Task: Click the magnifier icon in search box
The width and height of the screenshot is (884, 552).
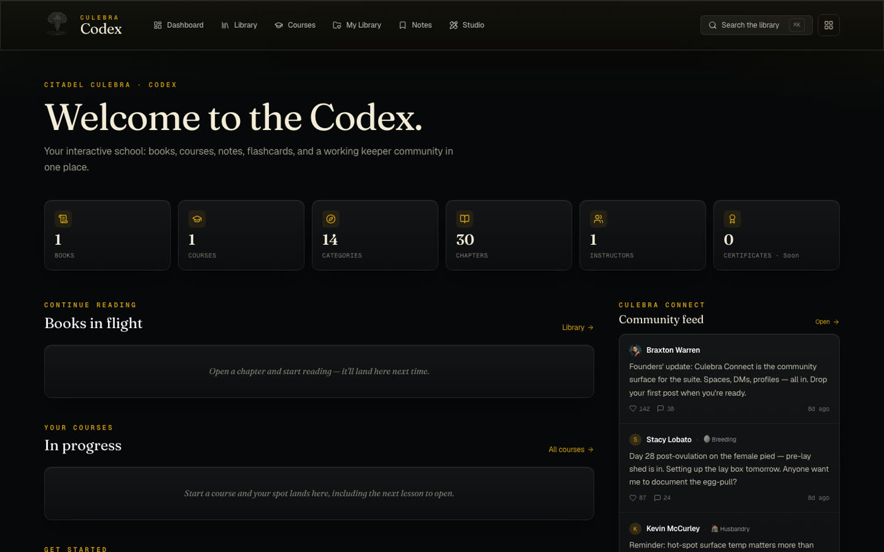Action: click(x=712, y=25)
